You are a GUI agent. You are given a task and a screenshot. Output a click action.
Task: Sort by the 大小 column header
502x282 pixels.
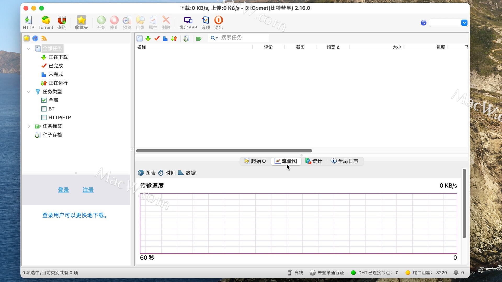(377, 47)
